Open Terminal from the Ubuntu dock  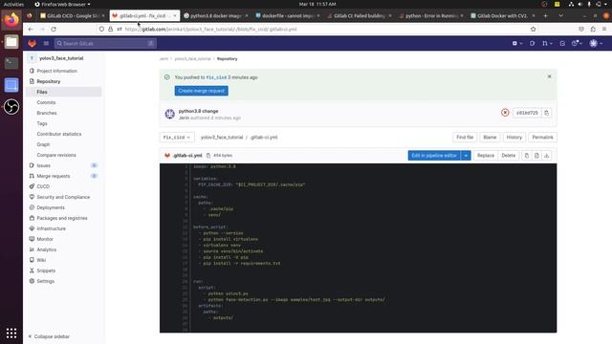coord(11,63)
